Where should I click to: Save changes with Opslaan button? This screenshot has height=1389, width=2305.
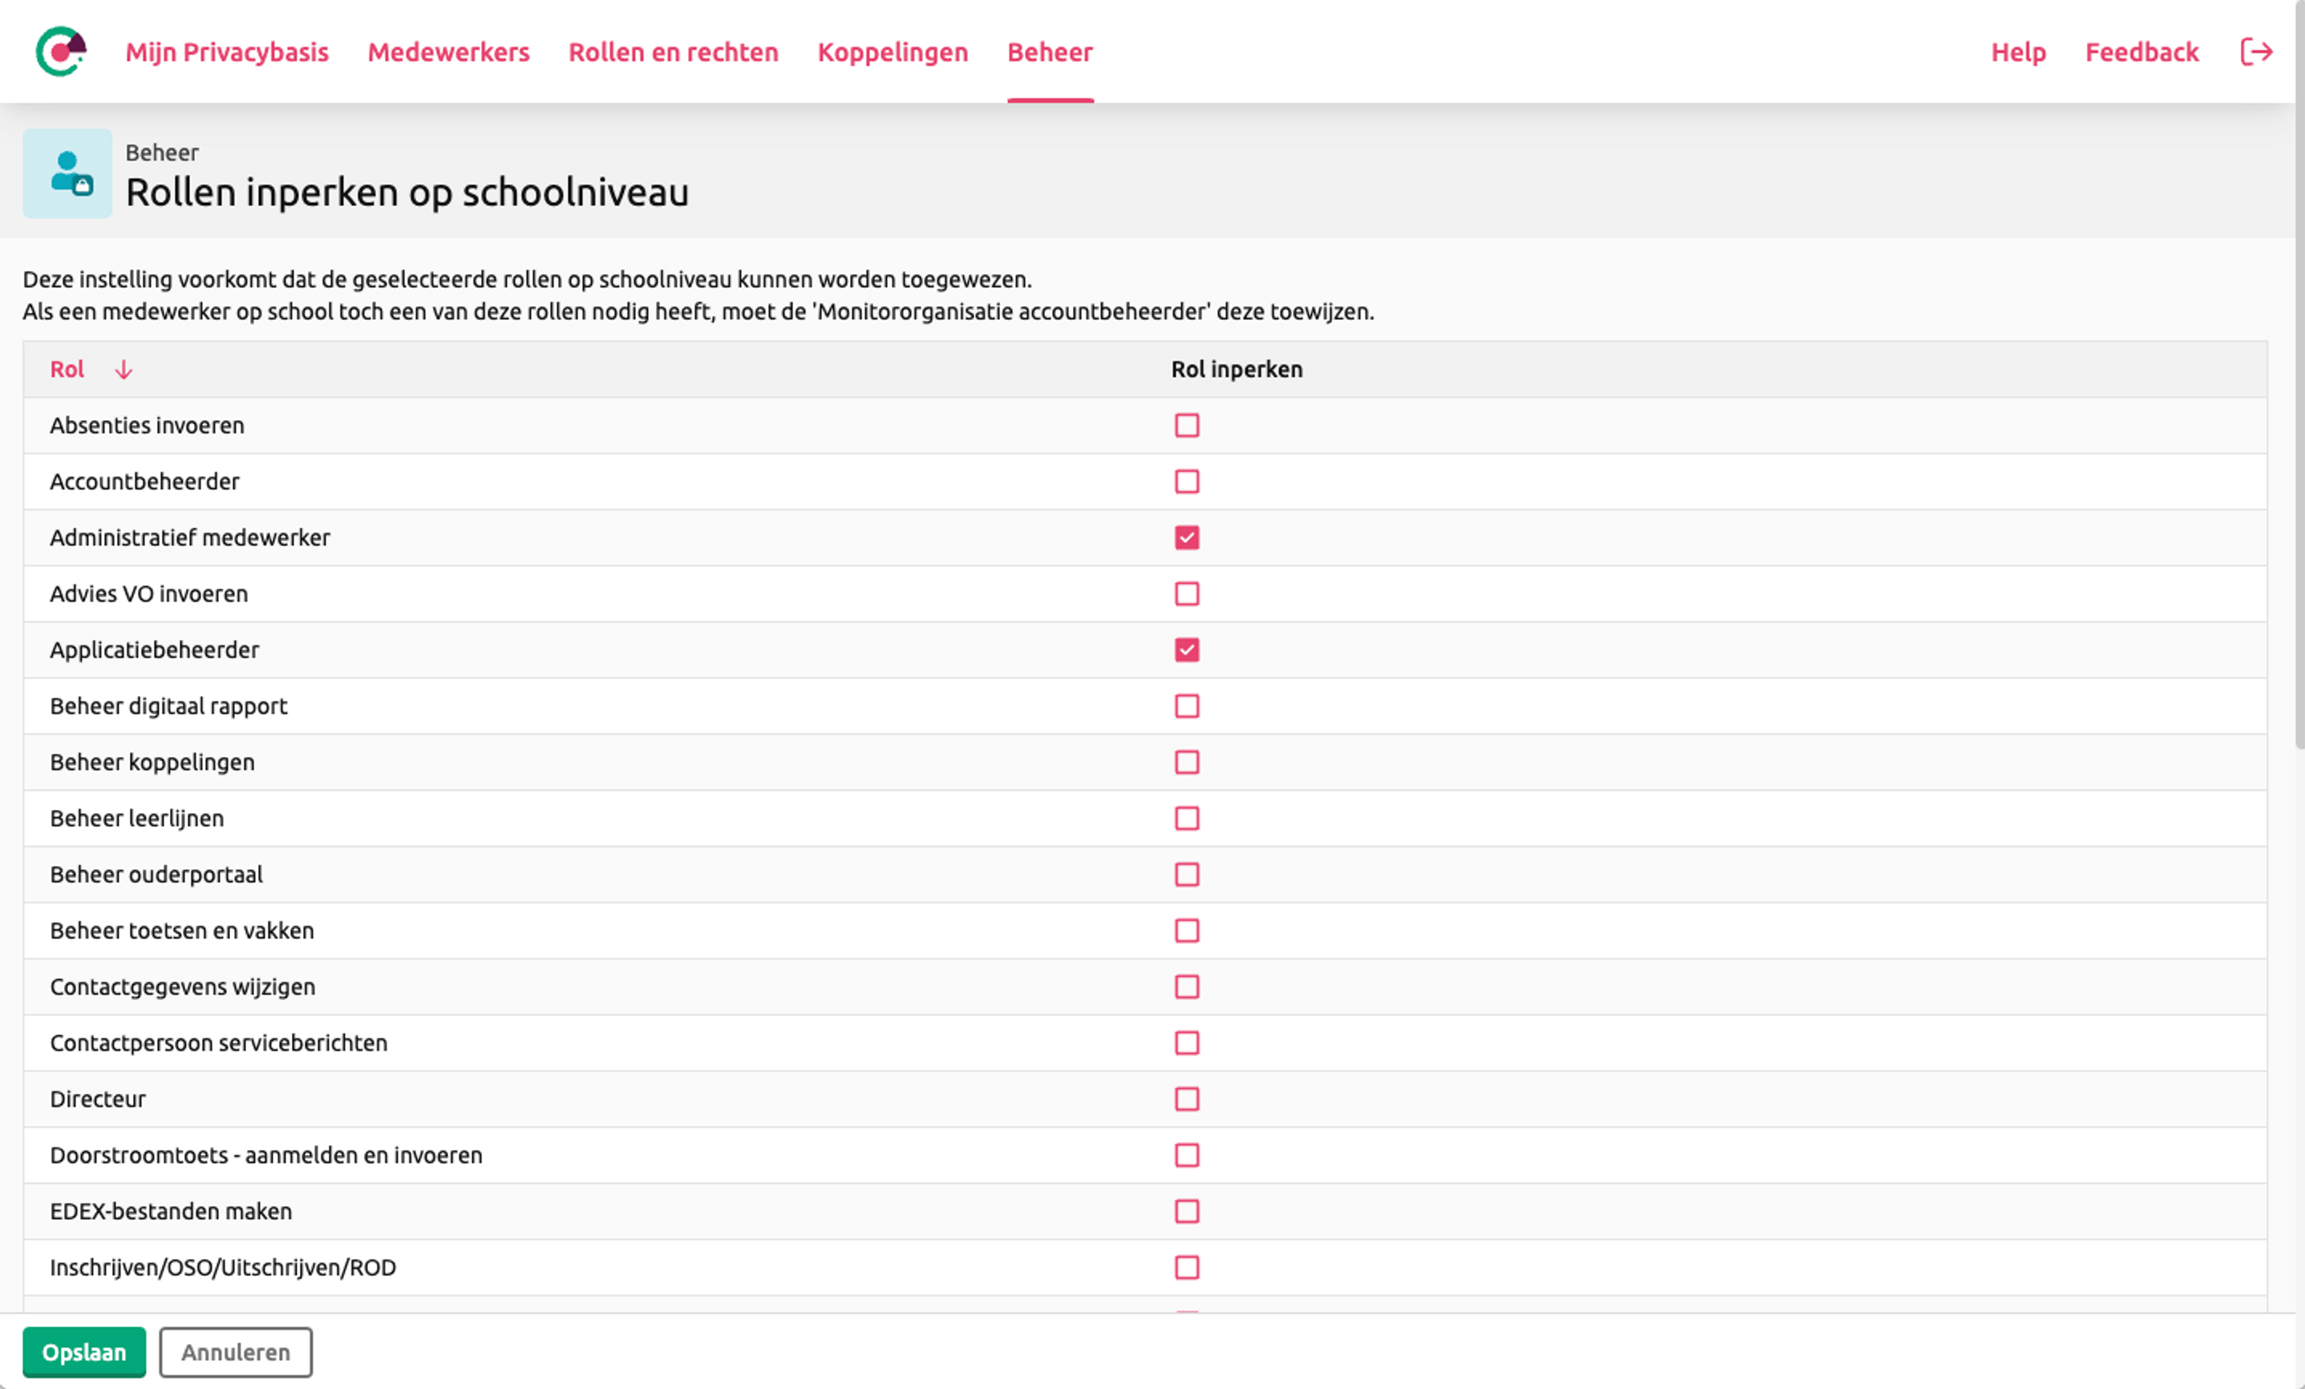pos(84,1352)
